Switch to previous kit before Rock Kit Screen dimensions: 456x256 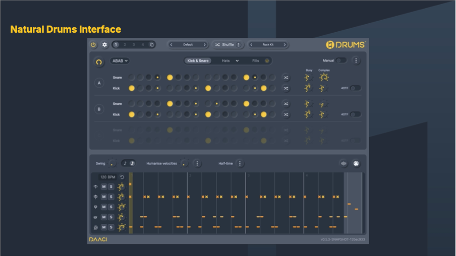click(x=252, y=45)
